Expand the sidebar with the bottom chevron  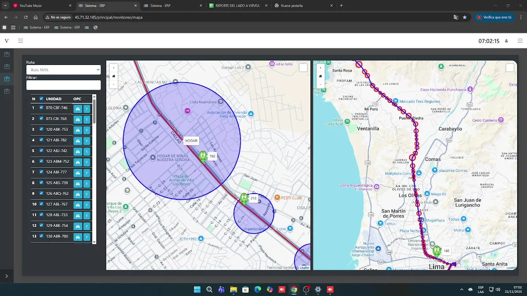click(7, 276)
